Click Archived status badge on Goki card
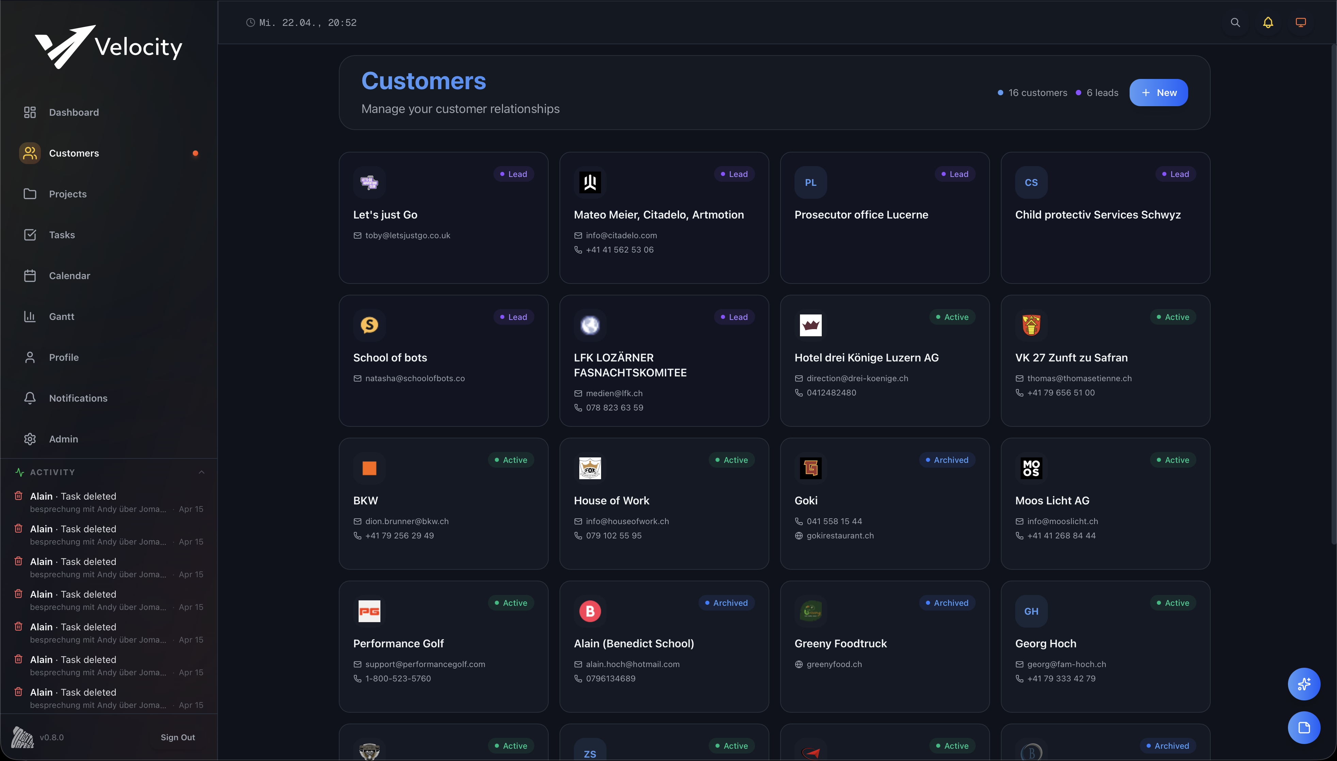The width and height of the screenshot is (1337, 761). point(947,460)
